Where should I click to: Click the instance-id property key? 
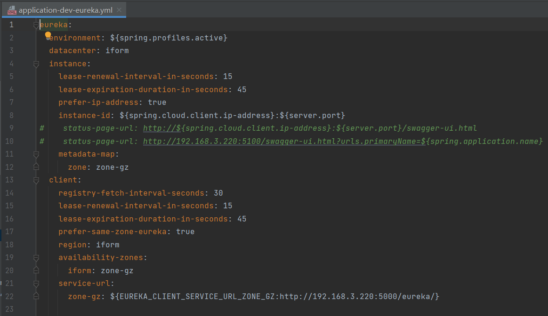click(84, 115)
